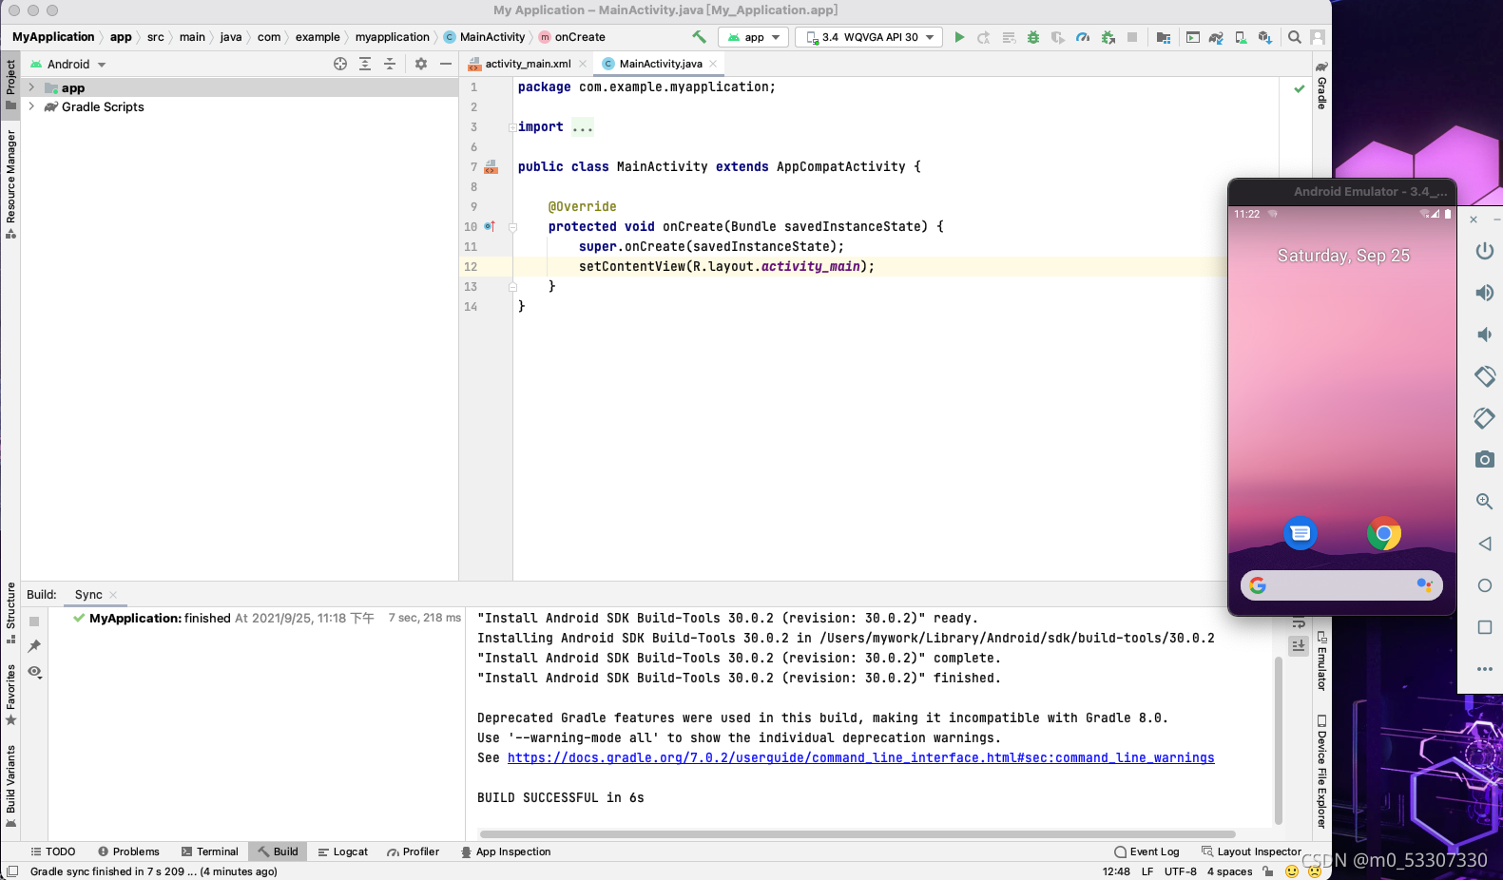This screenshot has height=880, width=1503.
Task: Open the Build Variants side panel
Action: [10, 787]
